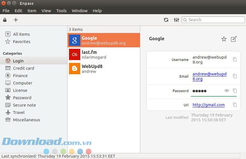Click the Last synchronized status text
Screen dimensions: 246x159
point(58,156)
